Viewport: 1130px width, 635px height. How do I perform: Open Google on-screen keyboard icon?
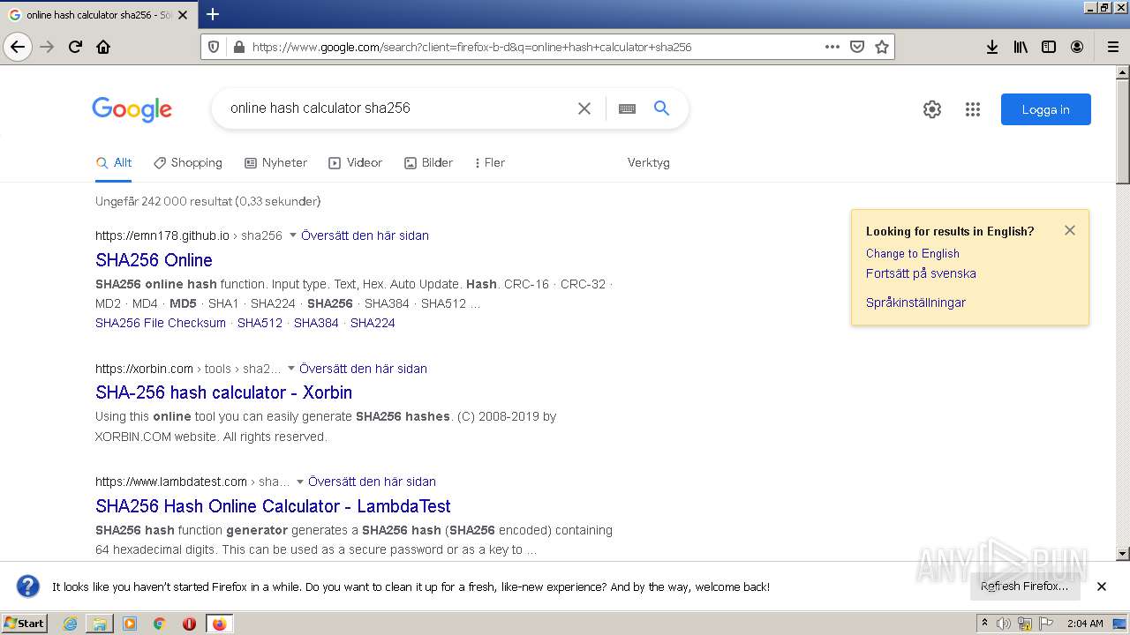tap(627, 108)
